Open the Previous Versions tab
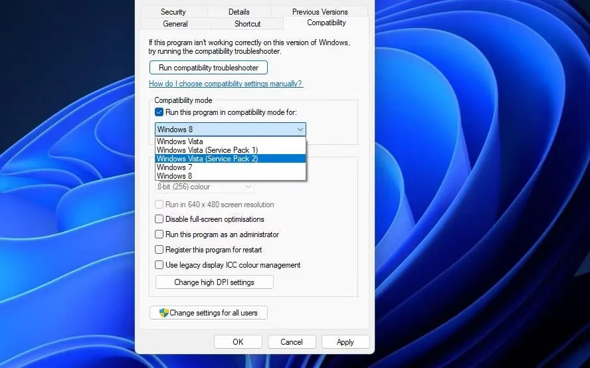The height and width of the screenshot is (368, 590). pos(320,12)
